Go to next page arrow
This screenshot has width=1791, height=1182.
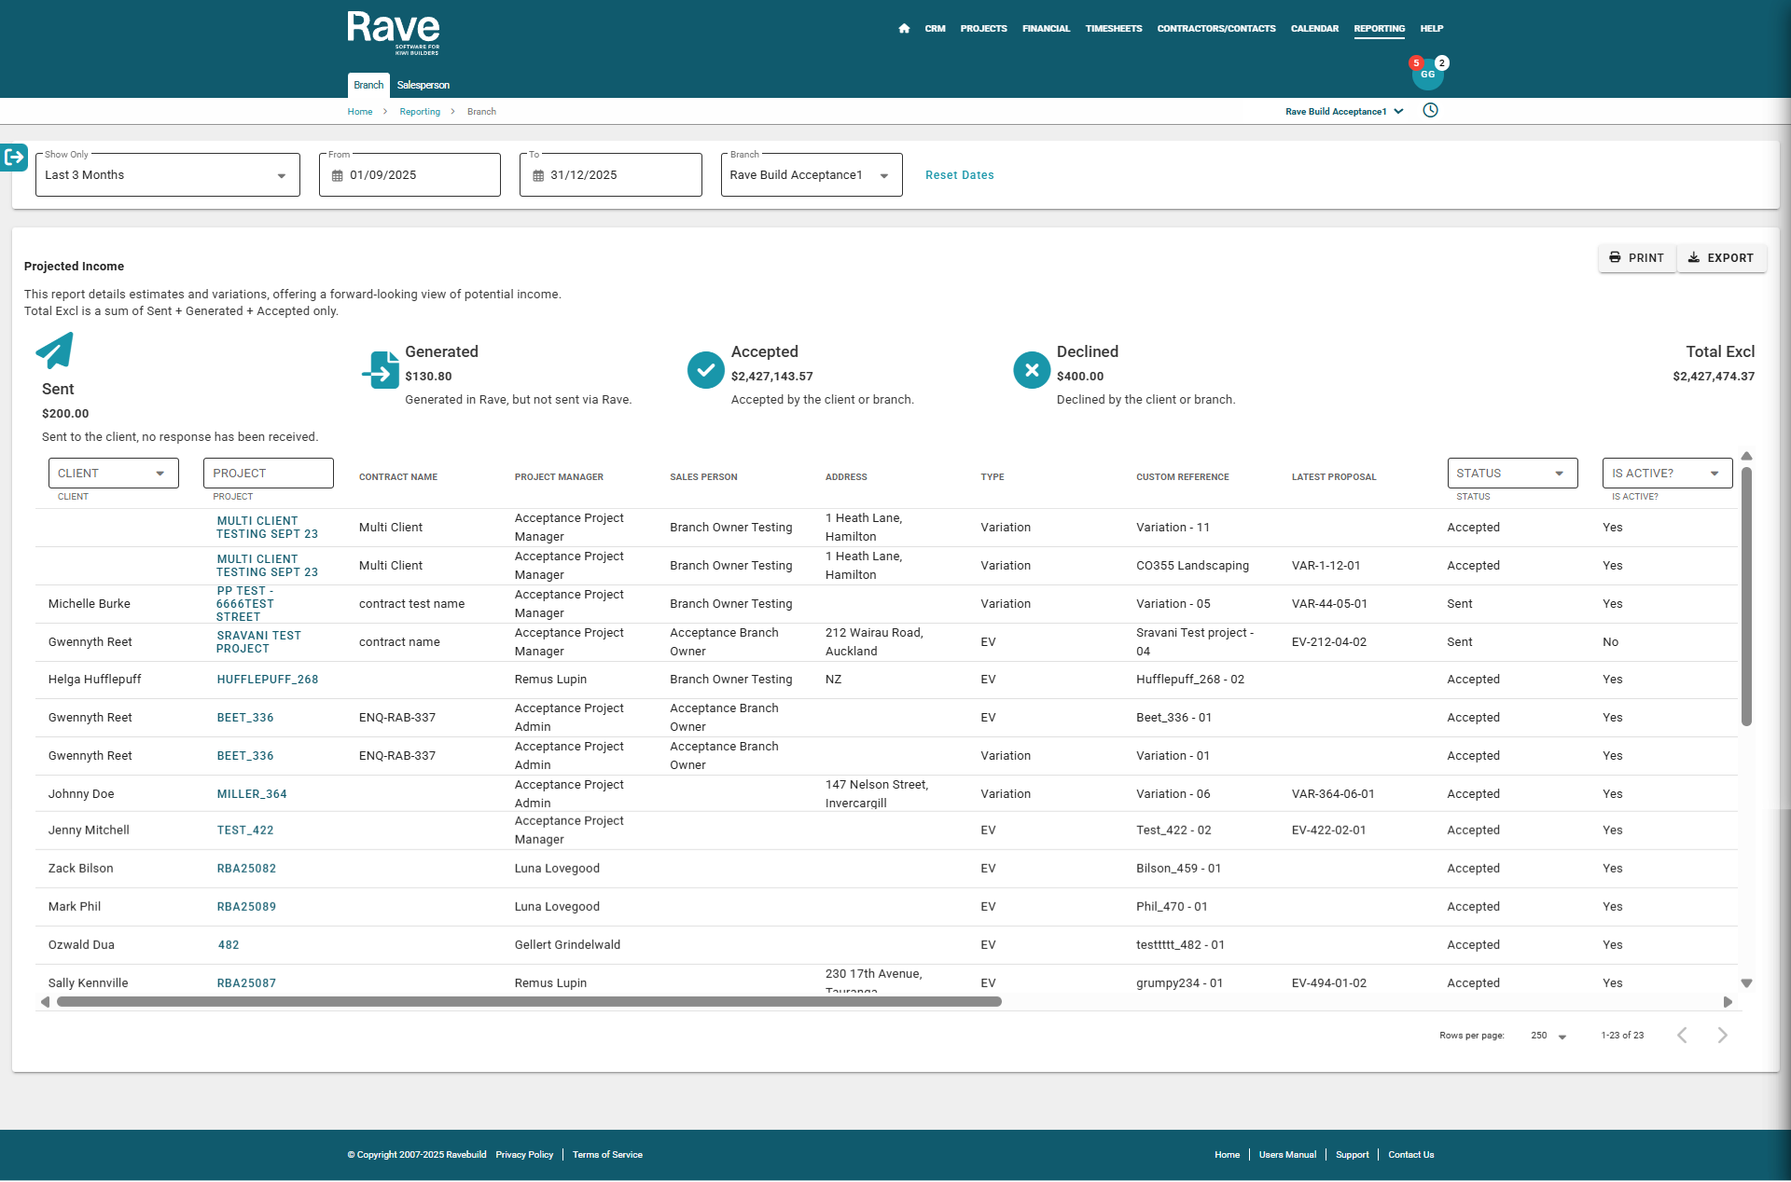[1722, 1036]
